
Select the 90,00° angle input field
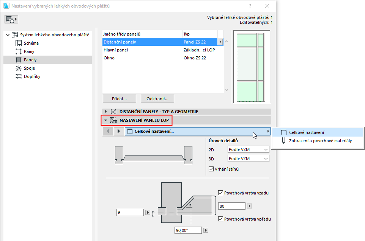[x=188, y=230]
